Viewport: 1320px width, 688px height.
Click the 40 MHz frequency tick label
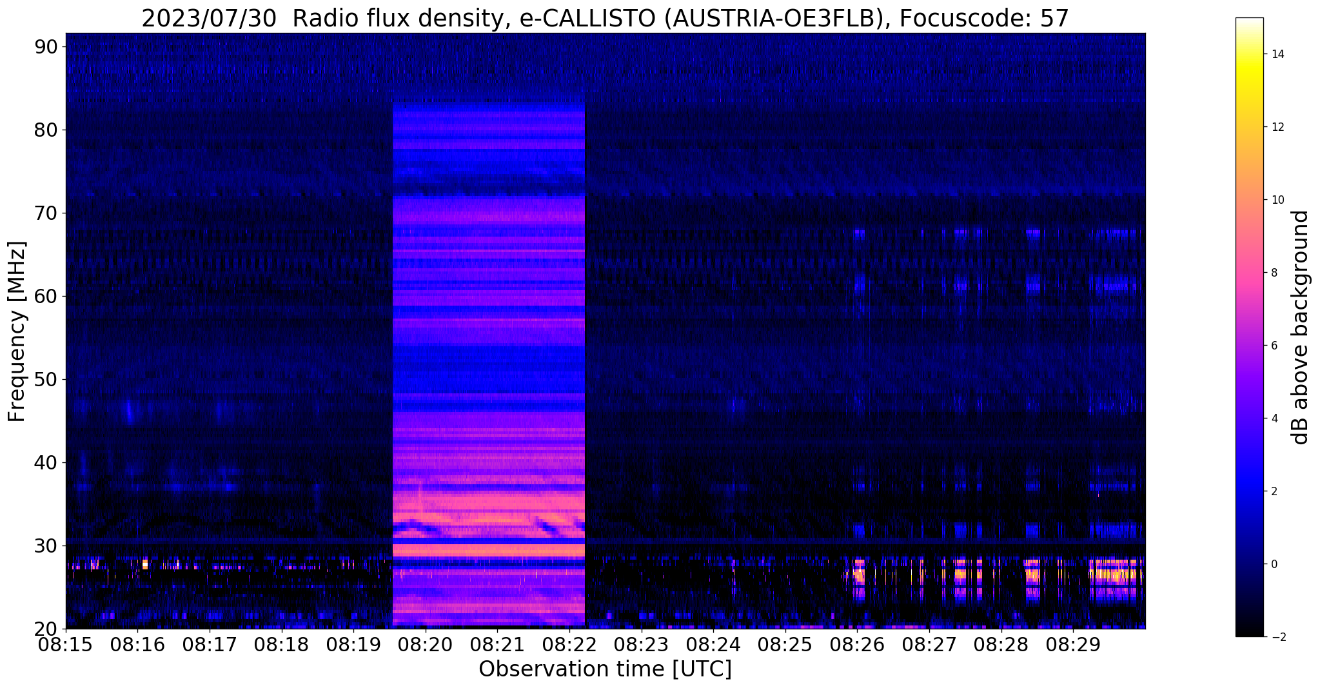tap(46, 462)
